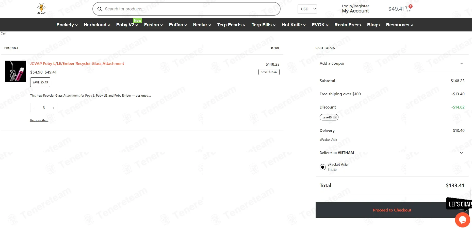This screenshot has height=231, width=472.
Task: Open the recycler glass attachment product thumbnail
Action: pos(15,71)
